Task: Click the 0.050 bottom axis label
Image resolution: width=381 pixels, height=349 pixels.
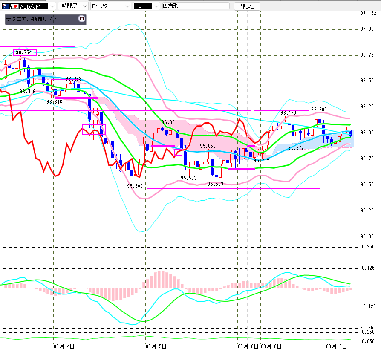Action: 368,341
